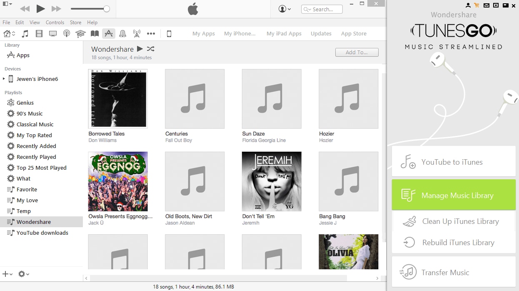Viewport: 519px width, 291px height.
Task: Open the Edit menu
Action: [x=20, y=22]
